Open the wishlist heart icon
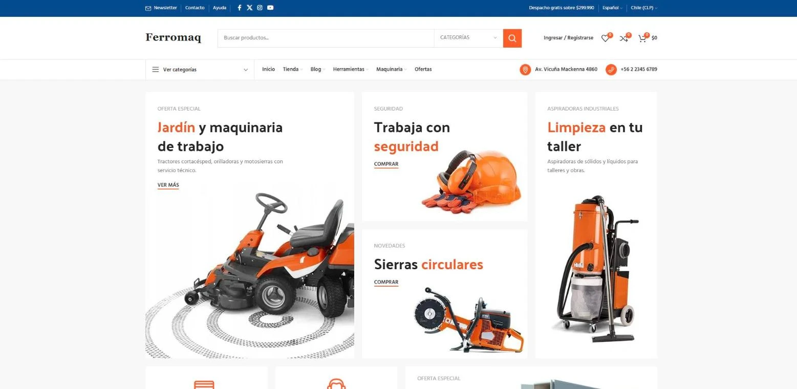Screen dimensions: 797x389 click(605, 38)
